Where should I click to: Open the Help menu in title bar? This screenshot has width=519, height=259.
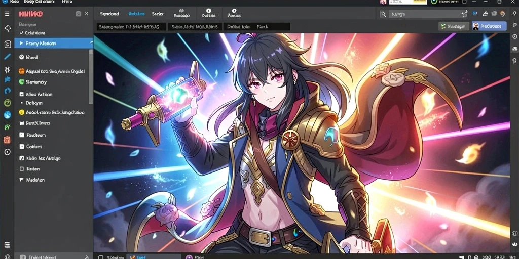(67, 2)
